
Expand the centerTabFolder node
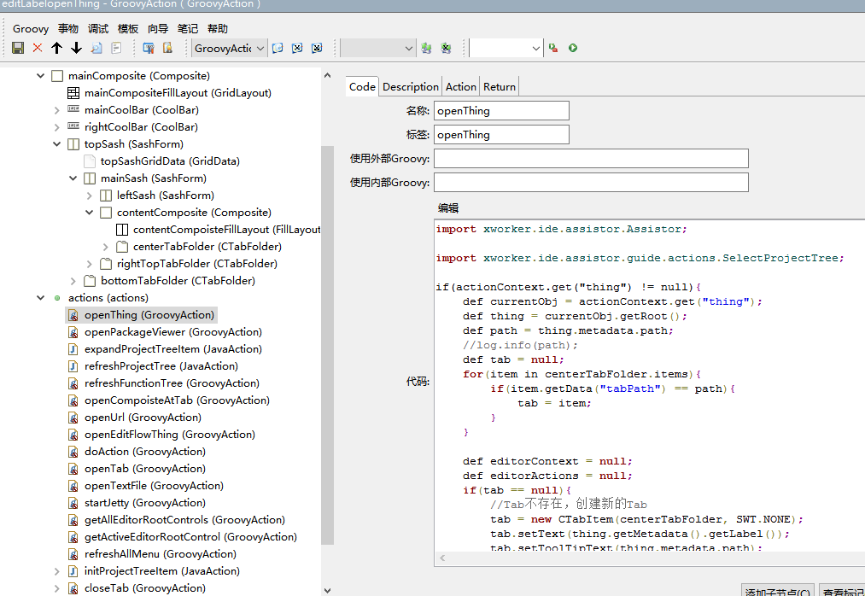[105, 247]
